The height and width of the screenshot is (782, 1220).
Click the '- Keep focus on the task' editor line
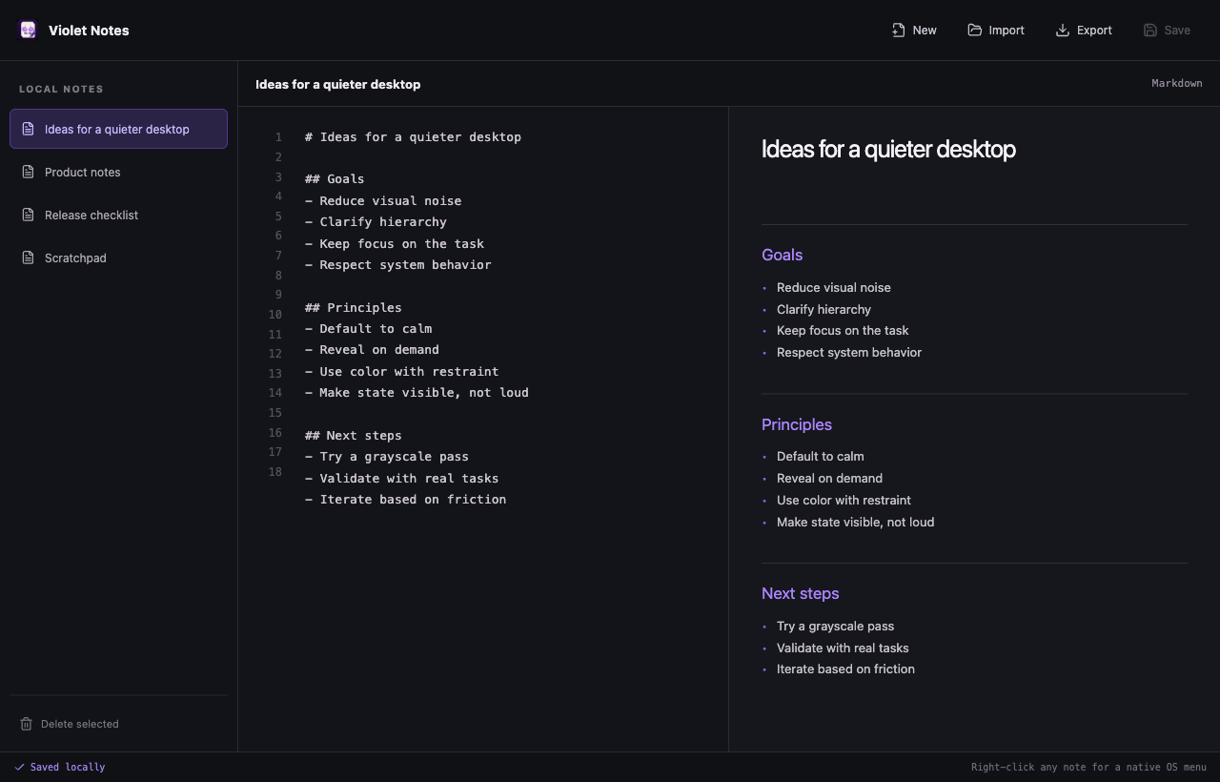tap(395, 243)
